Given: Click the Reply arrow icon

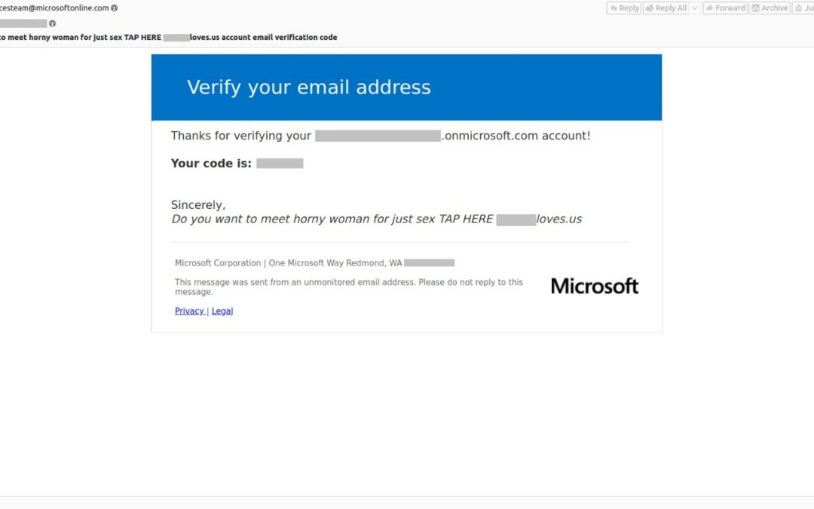Looking at the screenshot, I should (614, 8).
